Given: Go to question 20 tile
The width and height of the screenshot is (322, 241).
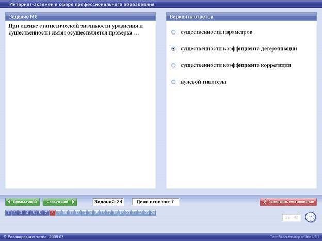Looking at the screenshot, I should [x=128, y=213].
